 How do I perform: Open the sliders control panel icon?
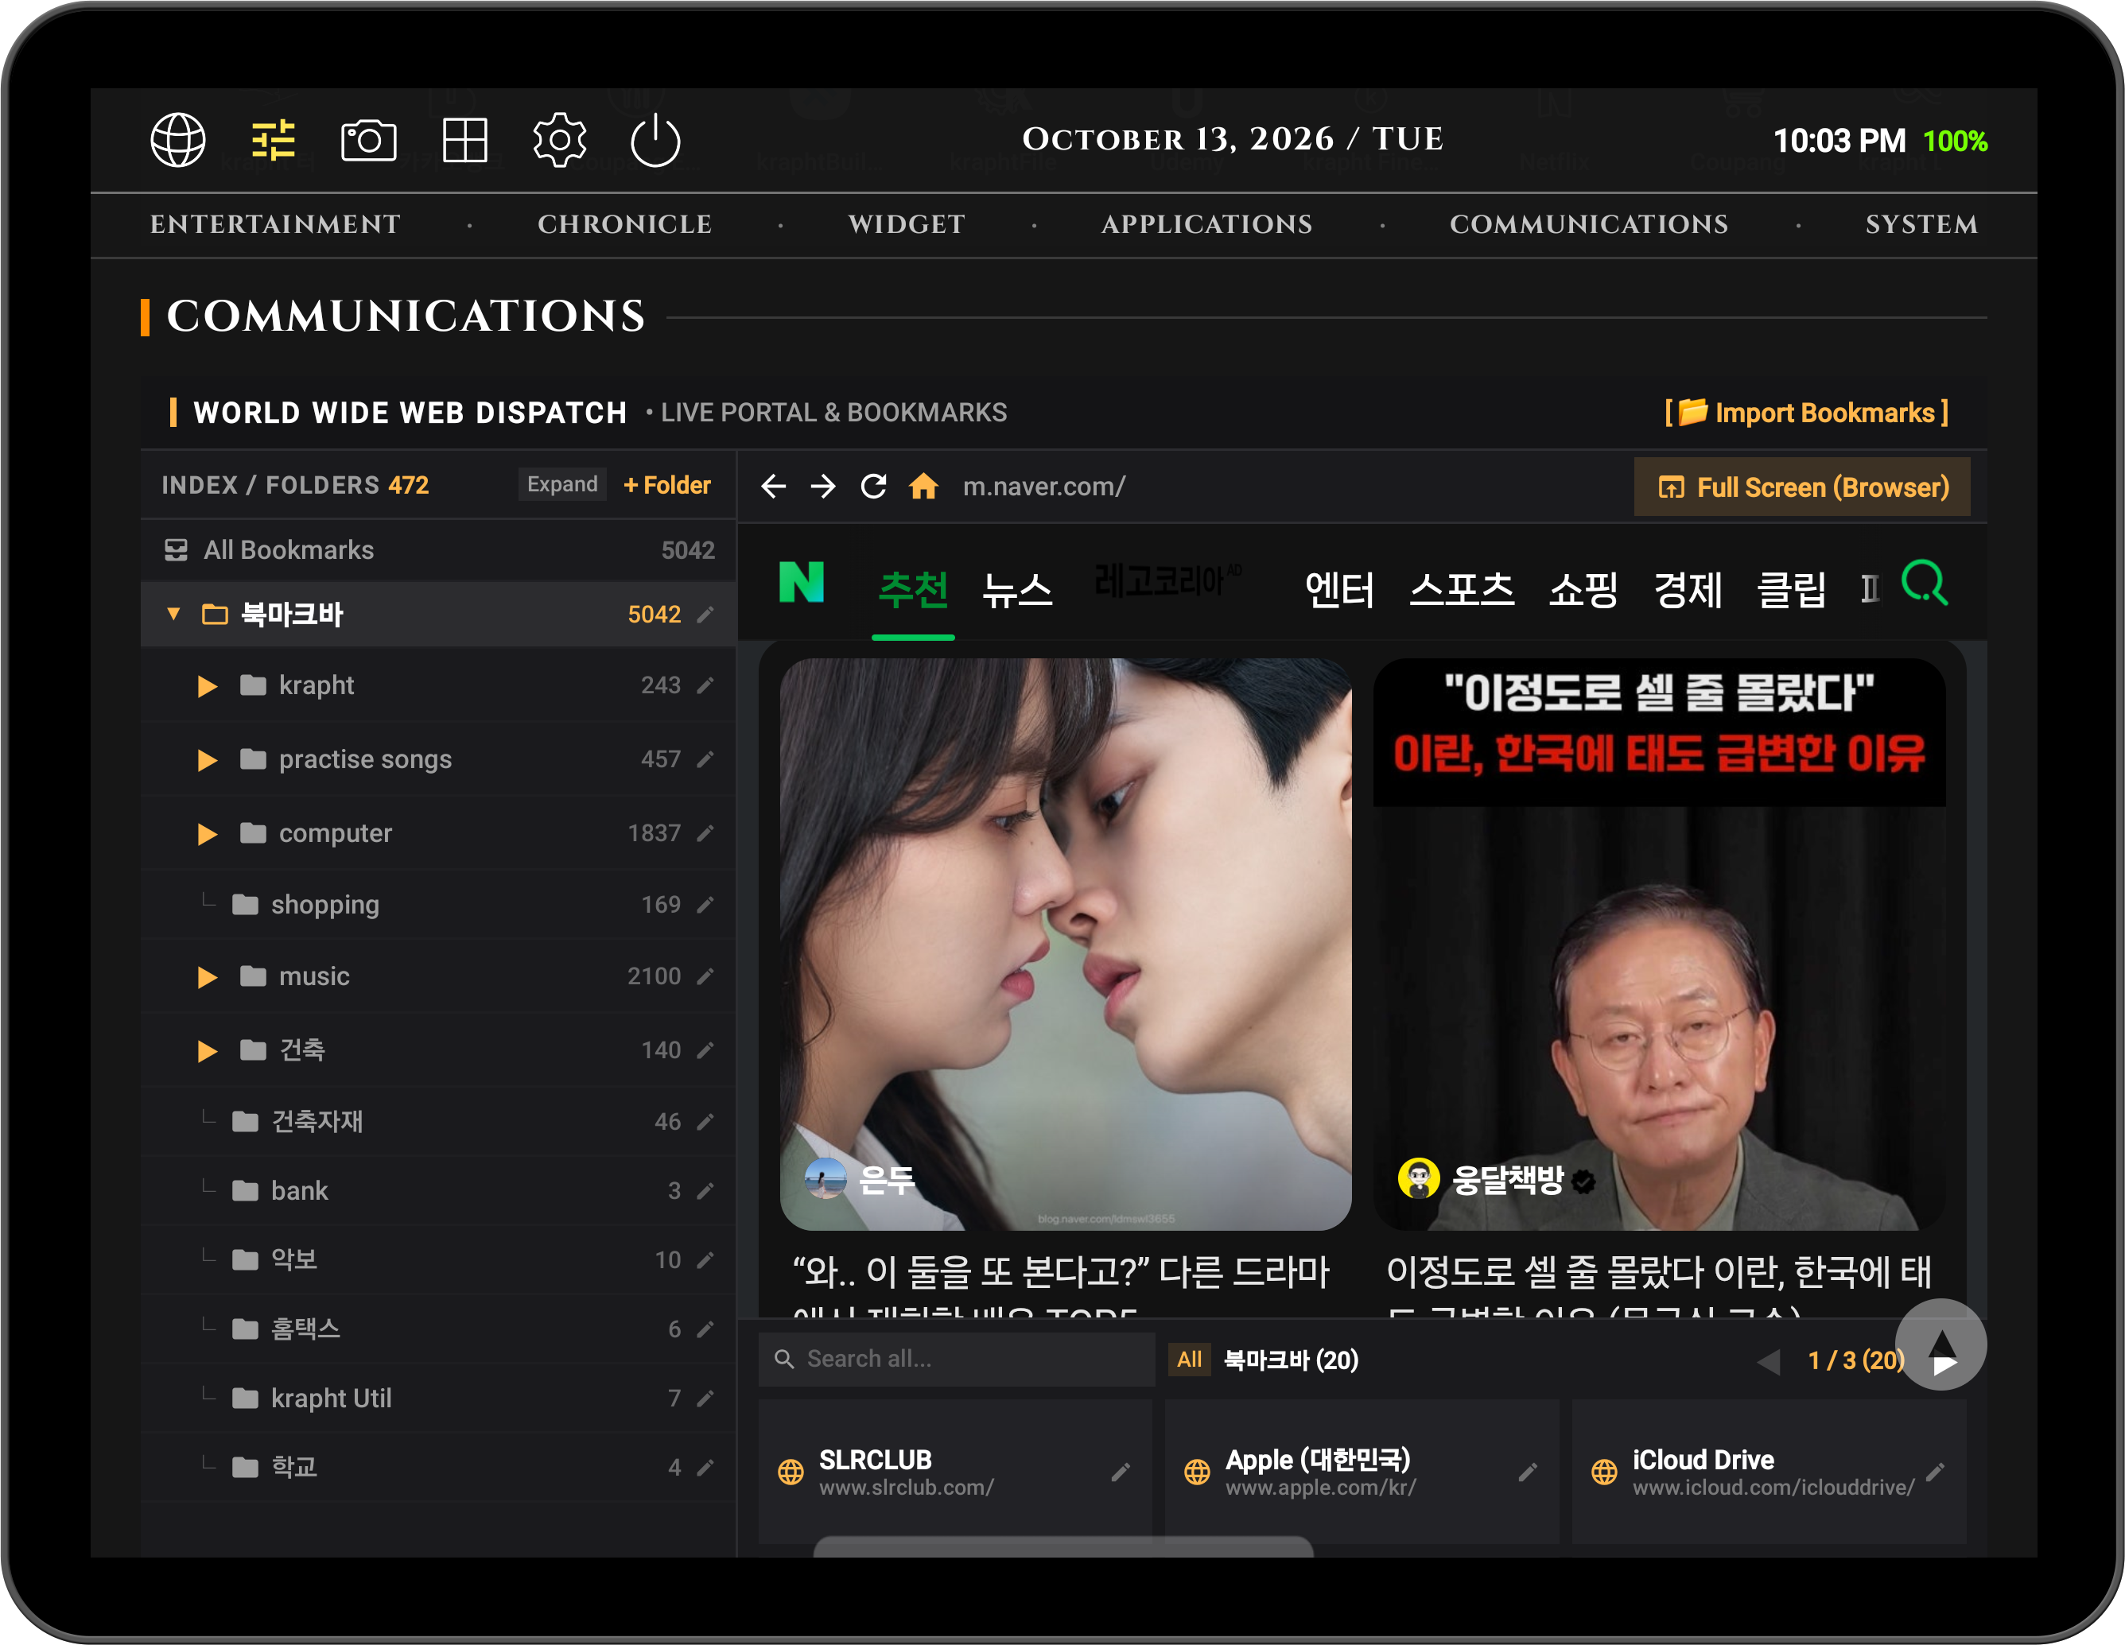(274, 140)
